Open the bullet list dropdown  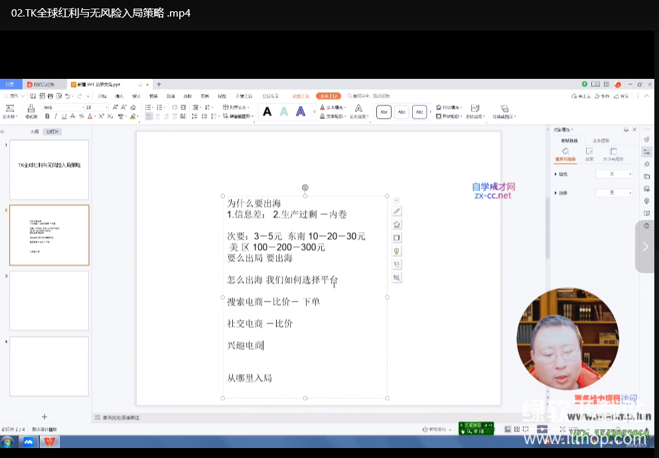coord(153,107)
